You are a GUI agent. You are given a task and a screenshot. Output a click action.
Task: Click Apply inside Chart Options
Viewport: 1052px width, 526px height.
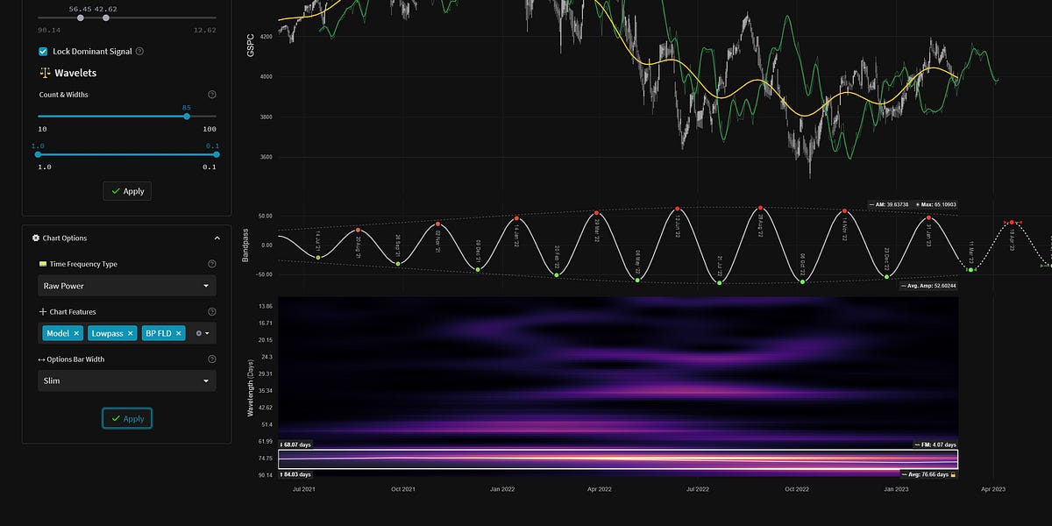pyautogui.click(x=127, y=418)
